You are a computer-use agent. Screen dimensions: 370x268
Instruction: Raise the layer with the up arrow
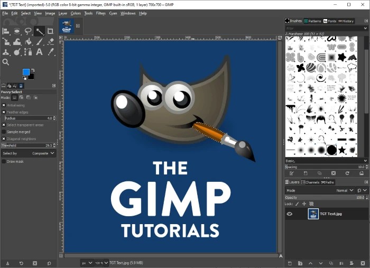click(311, 263)
